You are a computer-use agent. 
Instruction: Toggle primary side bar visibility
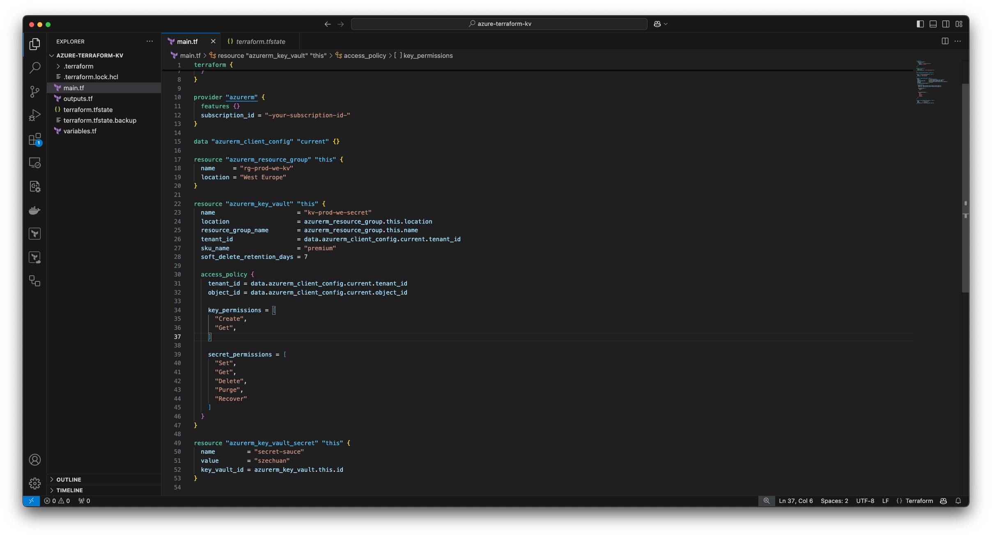(920, 24)
